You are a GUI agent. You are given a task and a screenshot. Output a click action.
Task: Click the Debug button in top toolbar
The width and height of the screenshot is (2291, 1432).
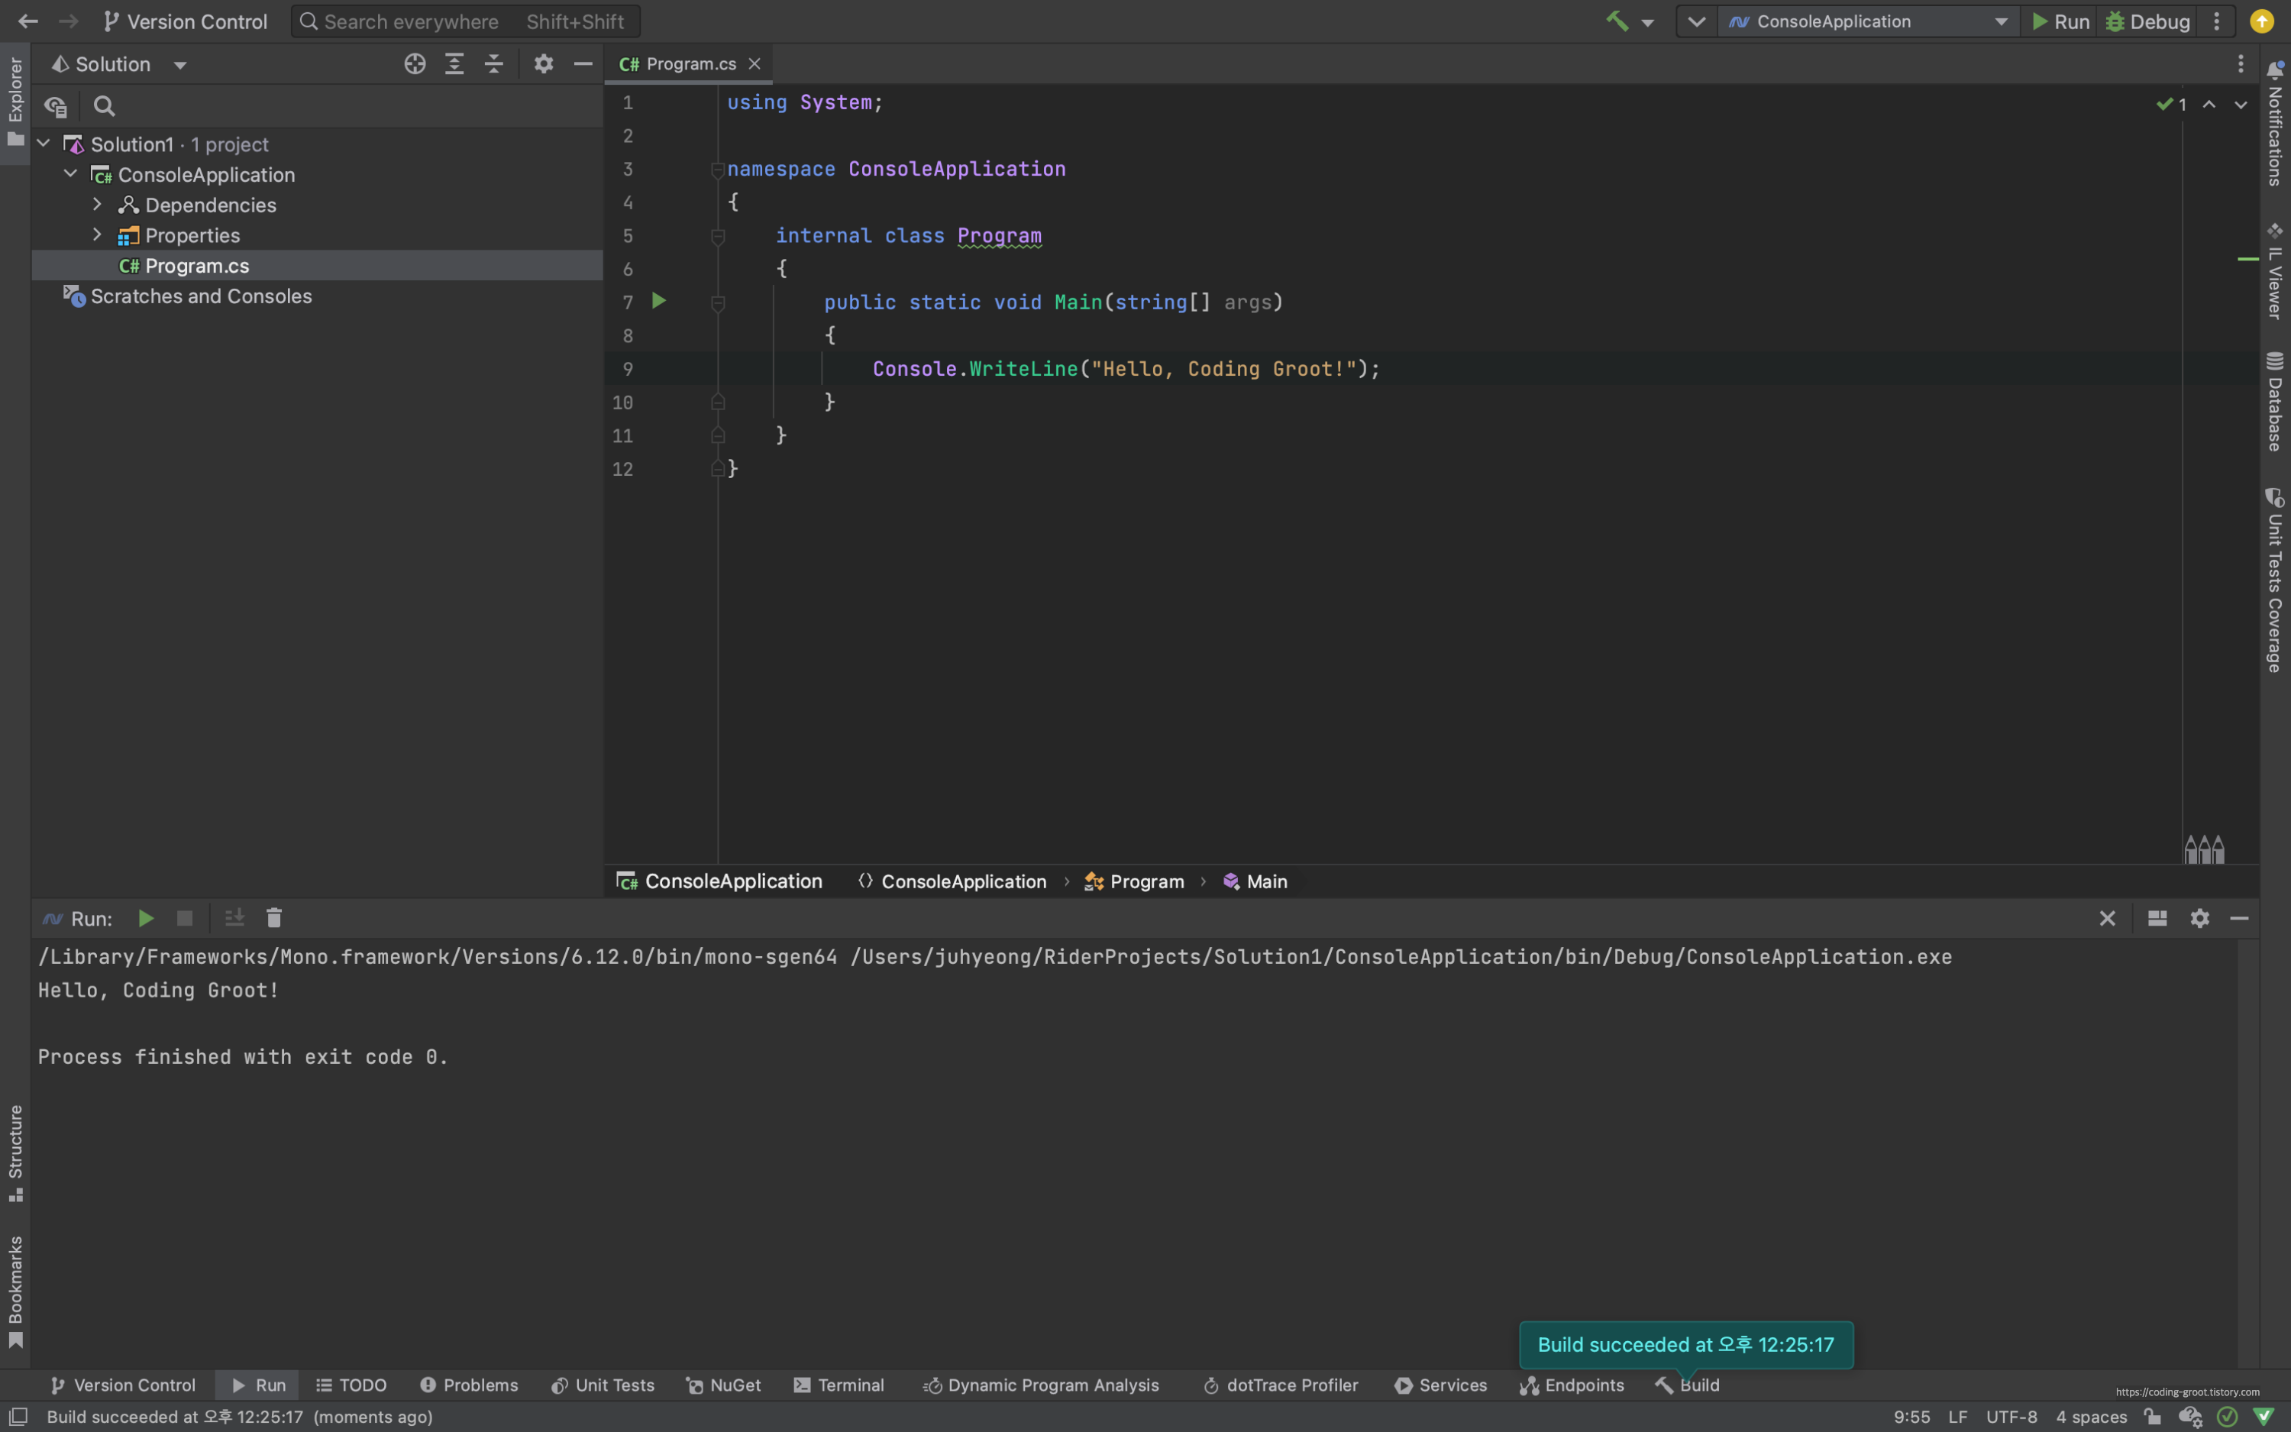[x=2147, y=21]
